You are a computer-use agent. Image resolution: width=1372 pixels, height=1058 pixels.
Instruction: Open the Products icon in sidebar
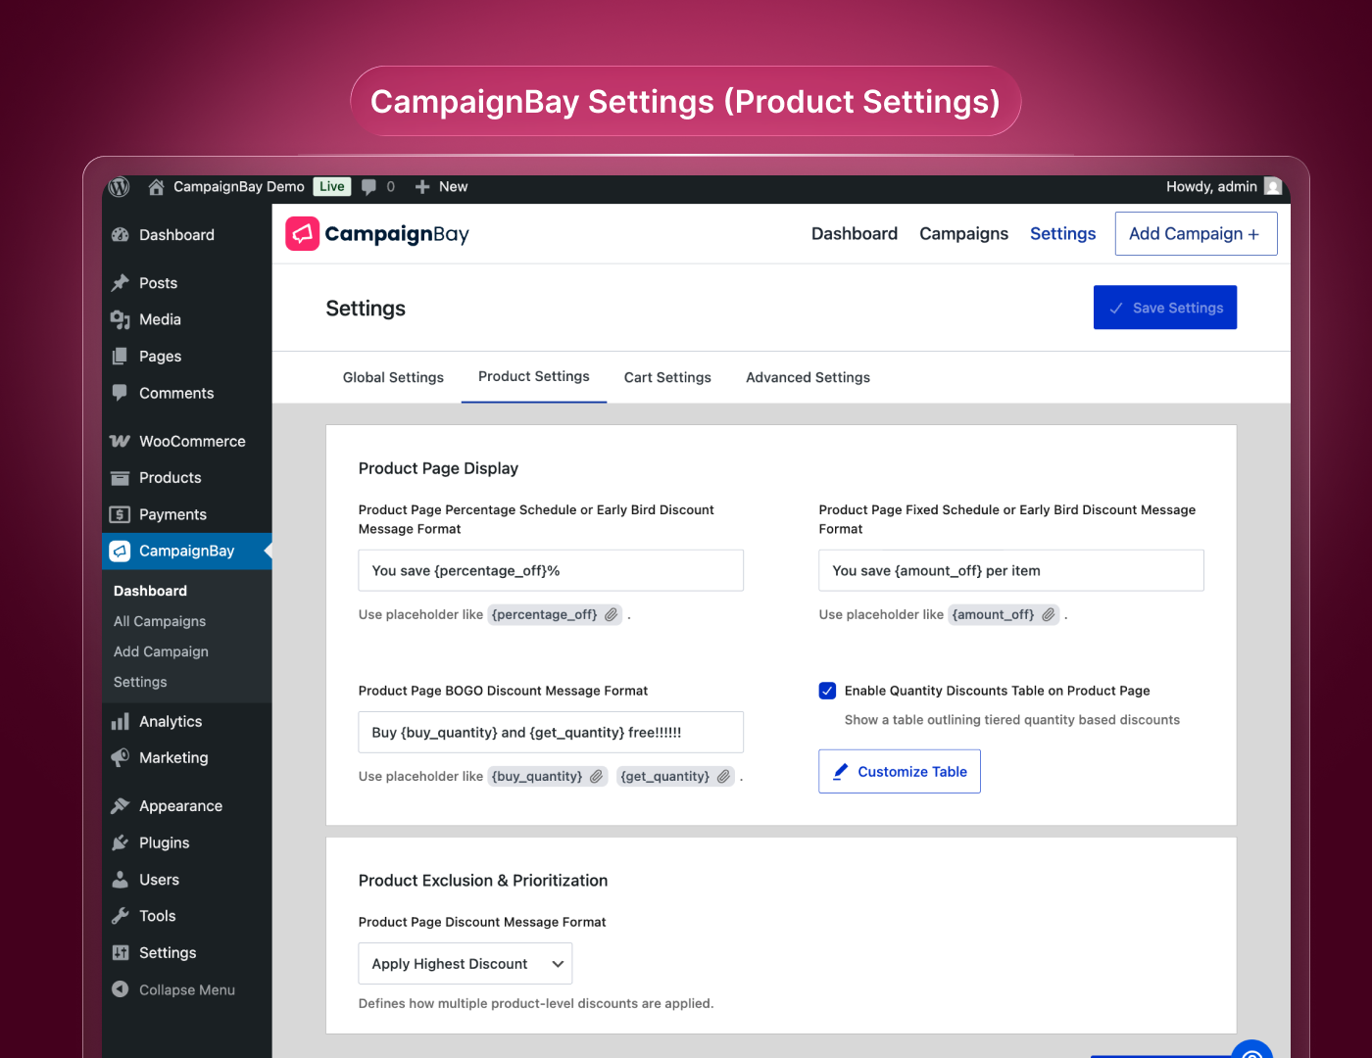point(121,478)
